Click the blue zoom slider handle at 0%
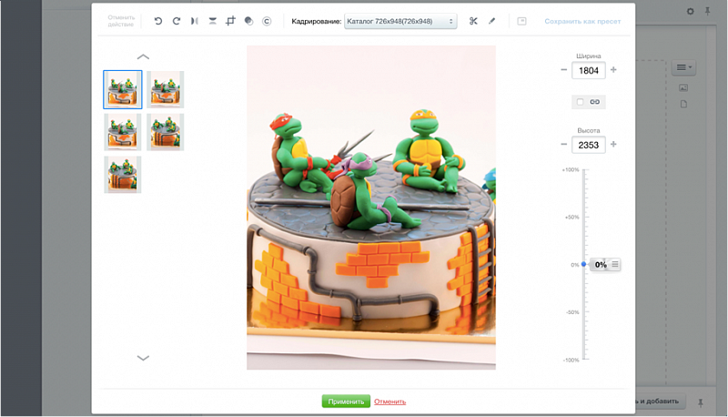Viewport: 728px width, 417px height. (583, 264)
